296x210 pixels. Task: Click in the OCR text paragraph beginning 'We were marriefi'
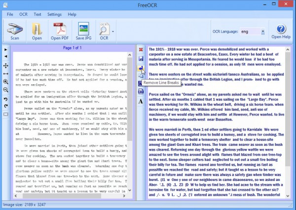click(216, 162)
